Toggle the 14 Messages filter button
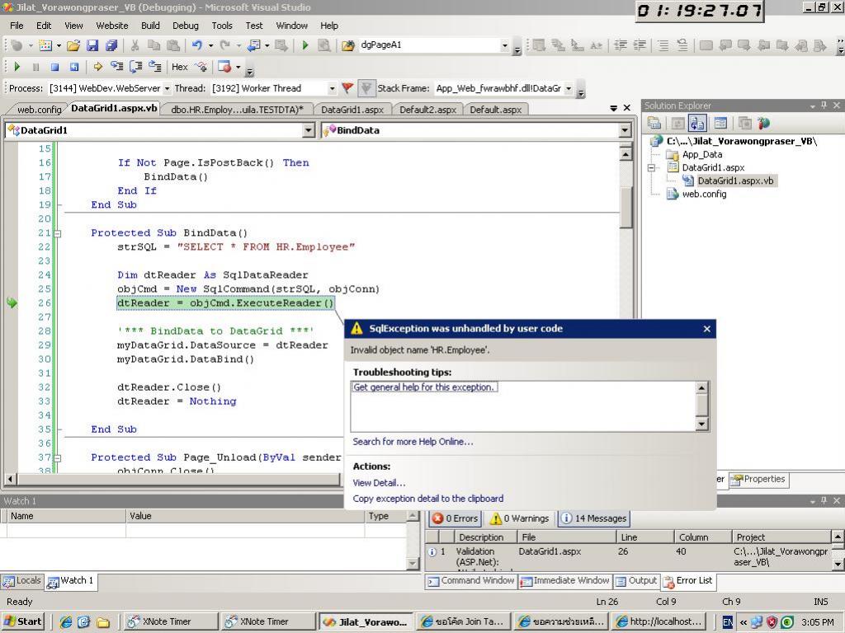845x633 pixels. pos(594,518)
